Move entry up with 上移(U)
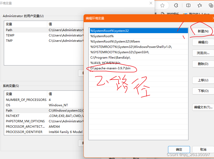The height and width of the screenshot is (159, 214). pyautogui.click(x=203, y=80)
